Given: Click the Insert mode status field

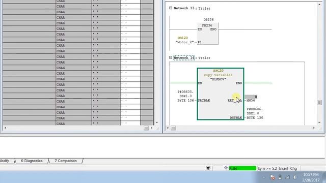Looking at the screenshot, I should click(x=284, y=168).
